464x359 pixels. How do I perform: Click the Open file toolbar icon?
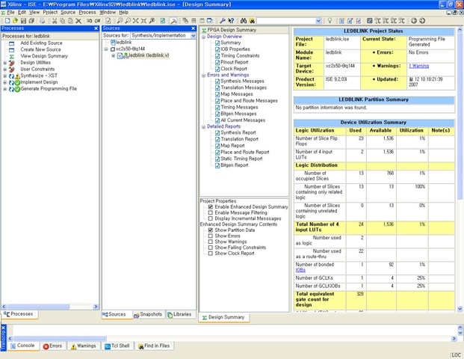(15, 20)
